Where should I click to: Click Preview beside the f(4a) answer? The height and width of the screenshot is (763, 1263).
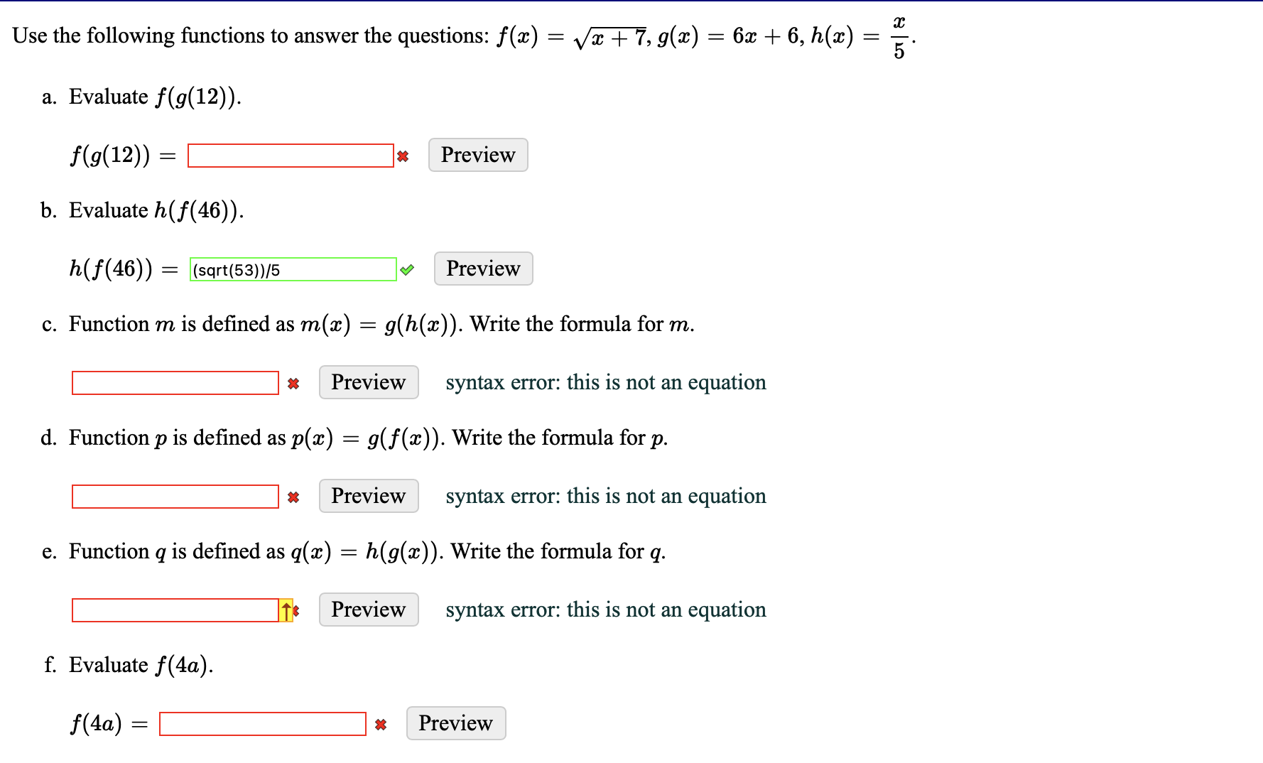click(x=455, y=723)
